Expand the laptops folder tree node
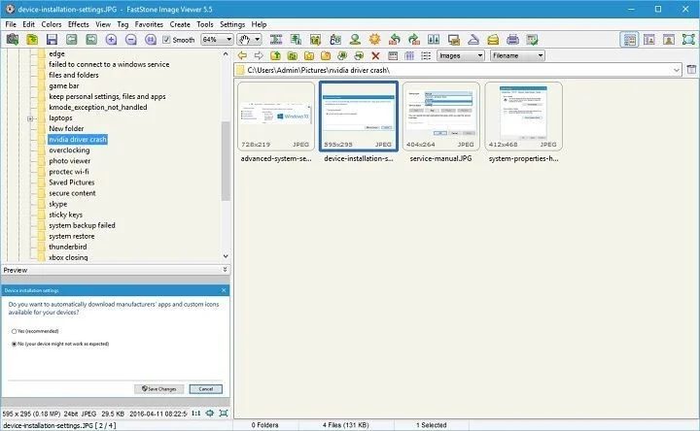 point(30,118)
